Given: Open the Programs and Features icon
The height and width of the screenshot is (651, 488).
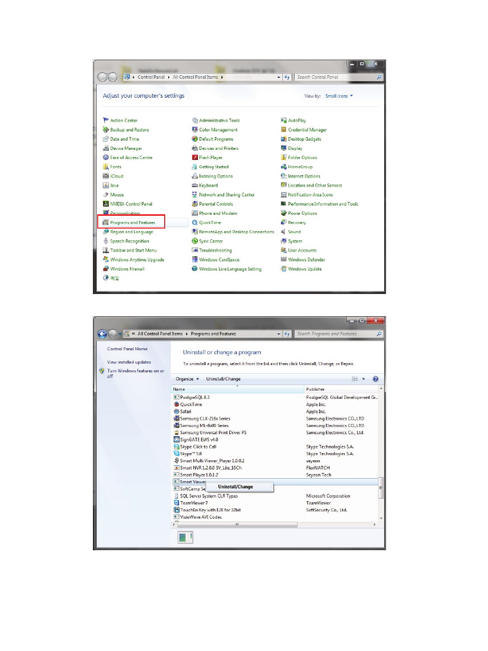Looking at the screenshot, I should (x=106, y=222).
